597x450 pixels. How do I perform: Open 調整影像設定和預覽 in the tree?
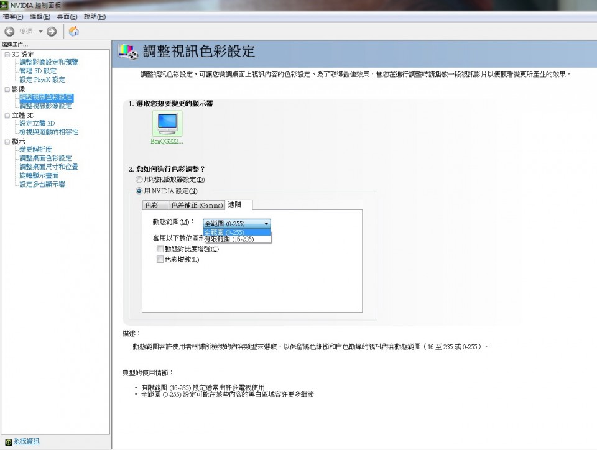49,62
